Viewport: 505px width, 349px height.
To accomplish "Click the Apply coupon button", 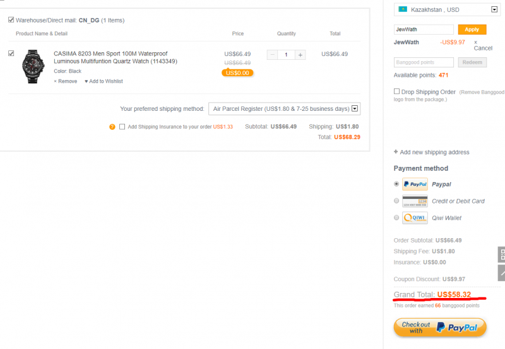I will 472,30.
